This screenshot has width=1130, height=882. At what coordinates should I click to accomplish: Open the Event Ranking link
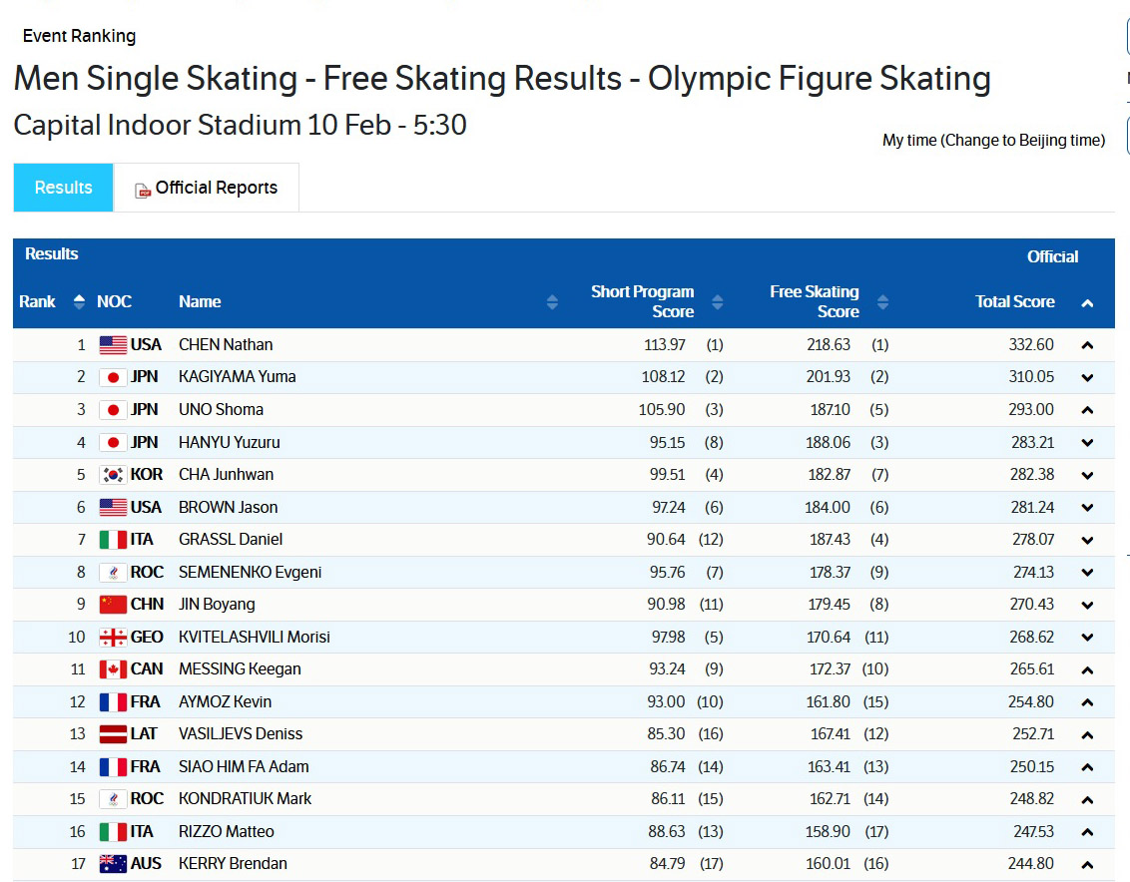tap(79, 36)
